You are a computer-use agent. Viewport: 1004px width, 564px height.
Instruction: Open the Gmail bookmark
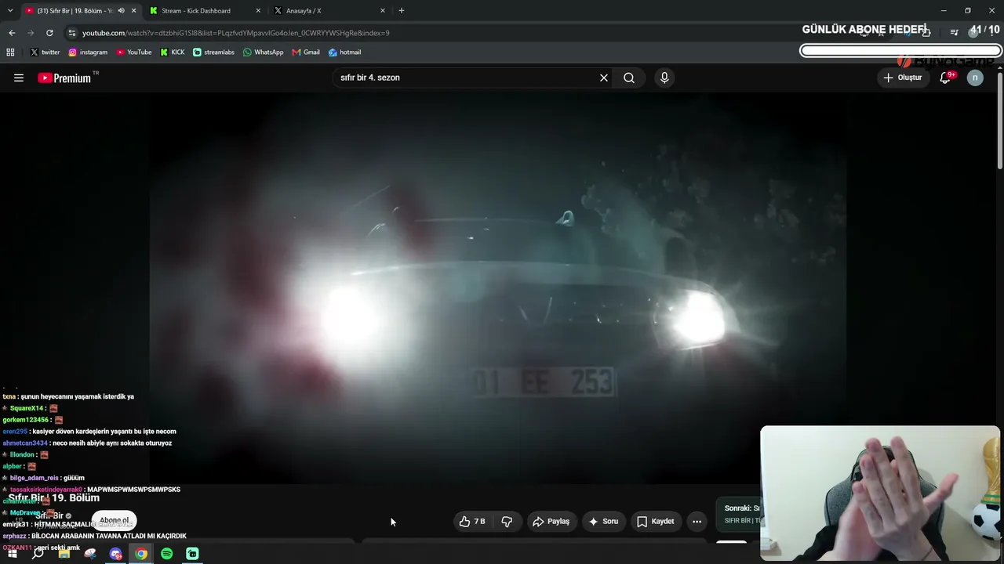(x=306, y=52)
